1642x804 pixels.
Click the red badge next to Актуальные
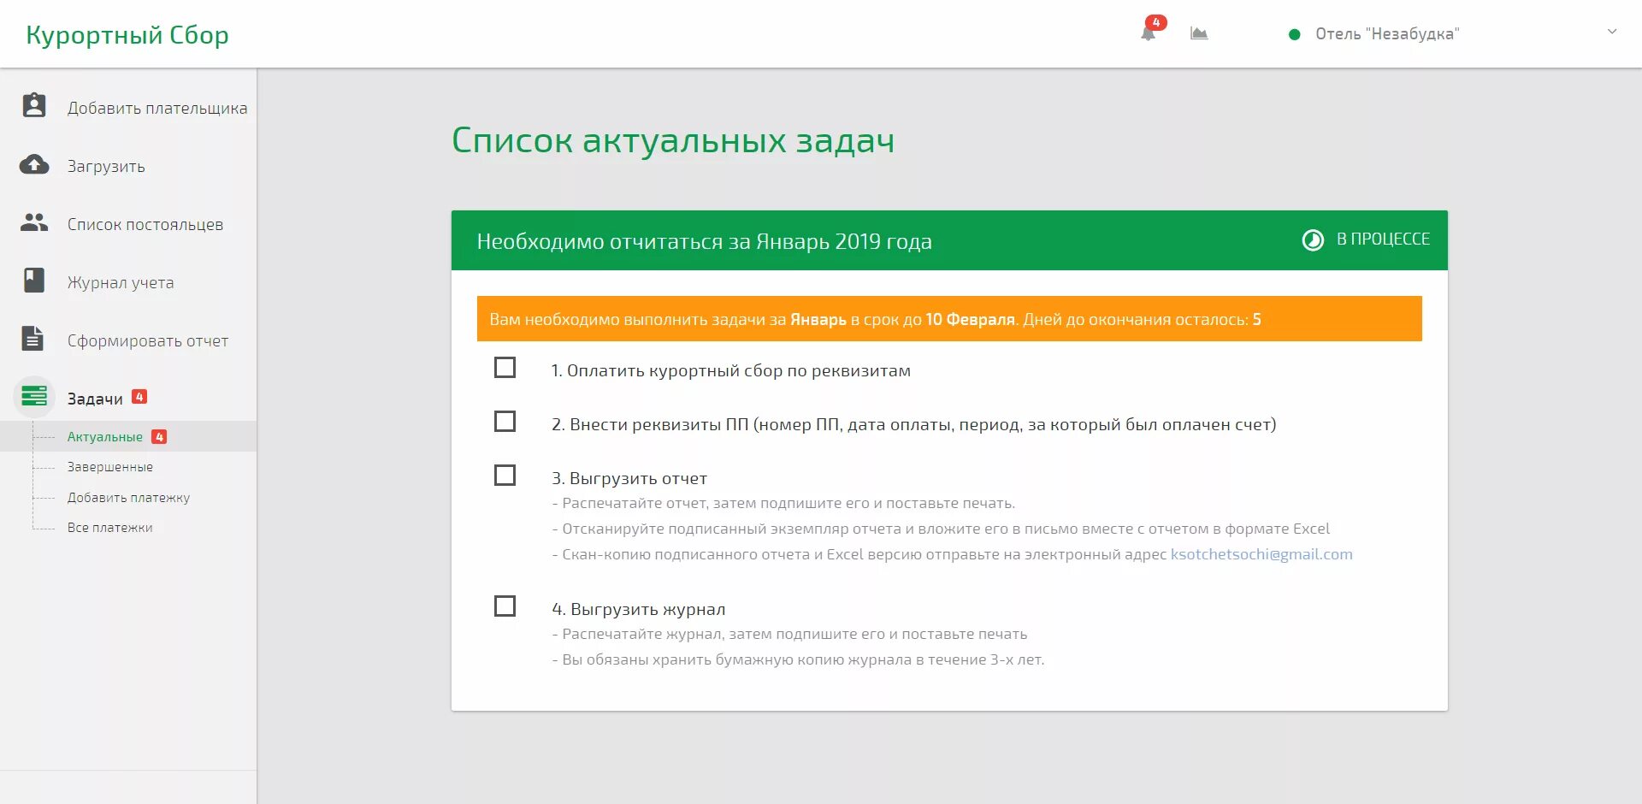point(159,436)
